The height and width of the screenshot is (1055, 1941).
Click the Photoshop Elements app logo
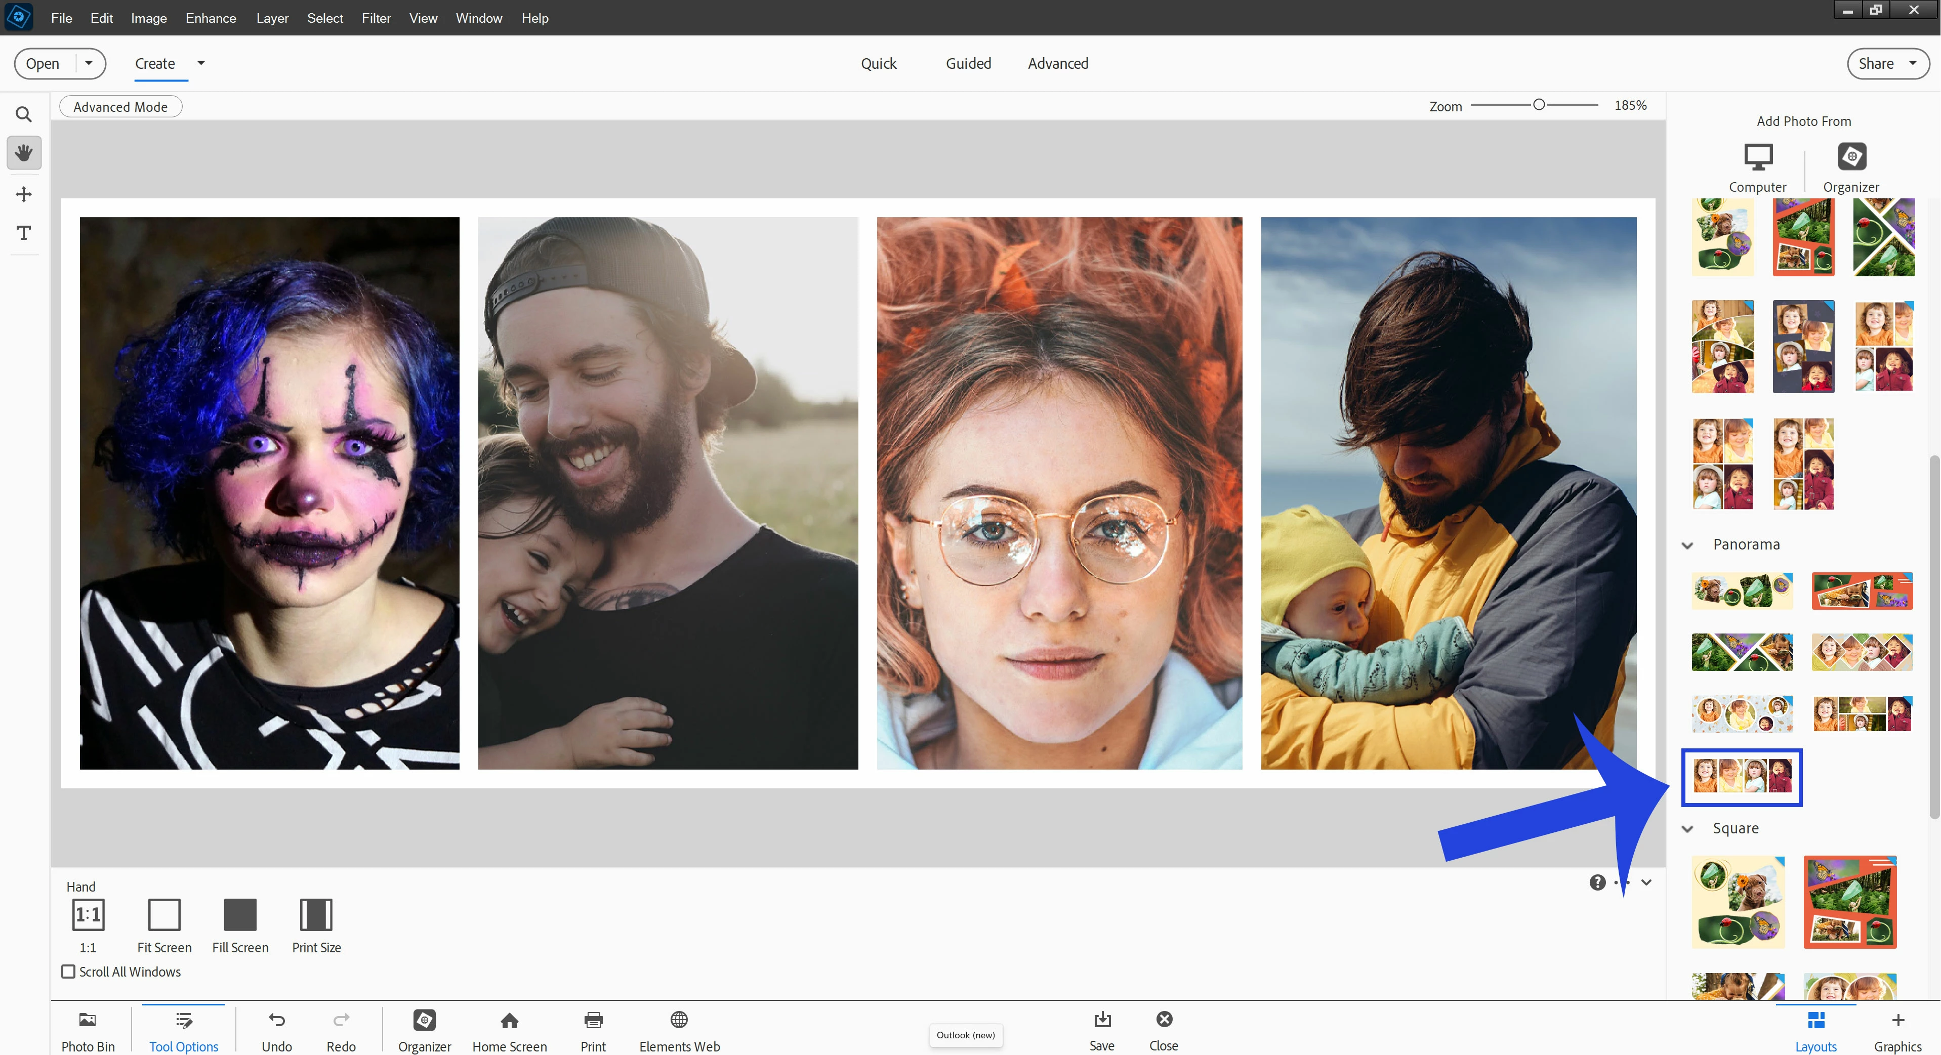19,17
